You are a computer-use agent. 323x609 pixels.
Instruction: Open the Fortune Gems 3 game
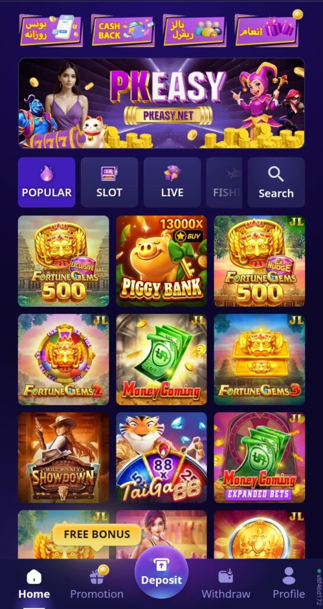(259, 359)
